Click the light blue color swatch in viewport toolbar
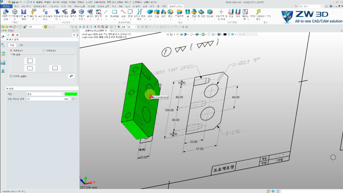The width and height of the screenshot is (343, 193). point(229,34)
